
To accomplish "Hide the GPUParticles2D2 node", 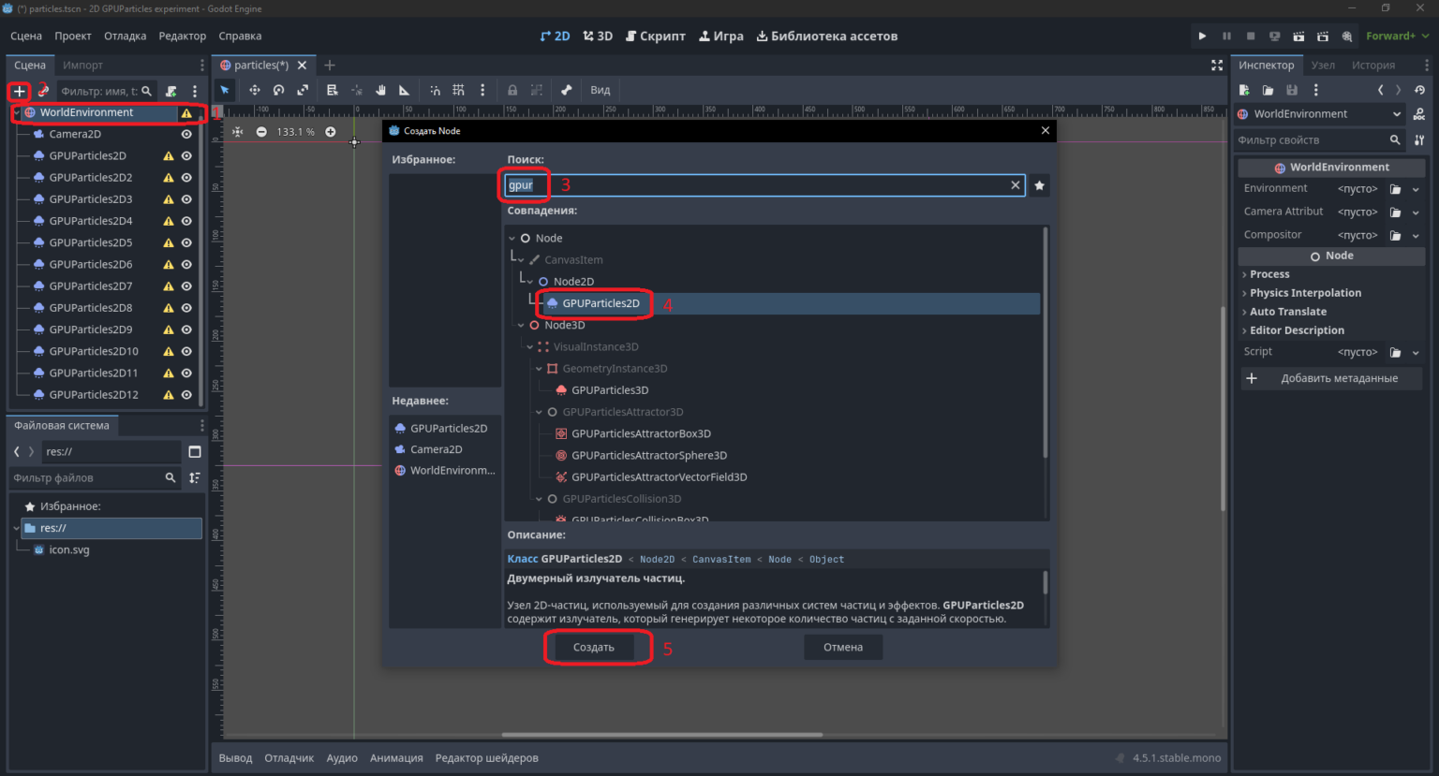I will point(186,177).
